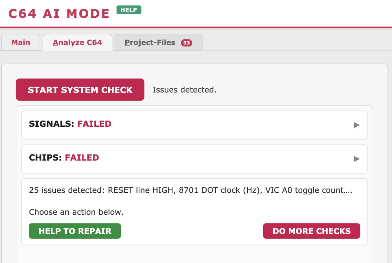Click the HELP TO REPAIR button
This screenshot has height=263, width=392.
75,231
